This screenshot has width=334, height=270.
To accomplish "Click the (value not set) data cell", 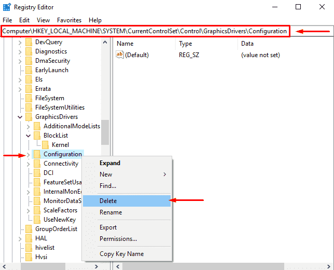I will [260, 55].
